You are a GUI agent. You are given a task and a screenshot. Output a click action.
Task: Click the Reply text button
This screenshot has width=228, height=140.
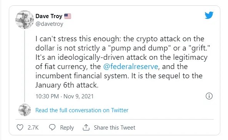pos(67,128)
